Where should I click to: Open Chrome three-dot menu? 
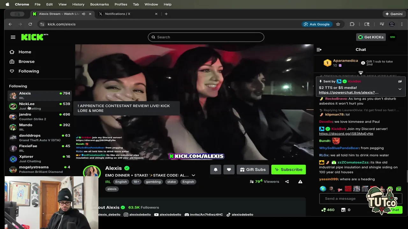pyautogui.click(x=402, y=24)
